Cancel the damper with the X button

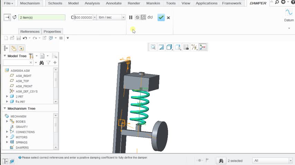point(168,18)
